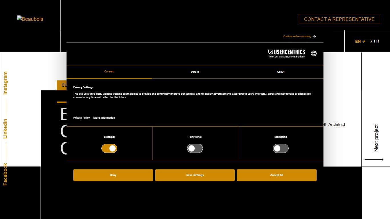Switch the EN/FR language toggle
Screen dimensions: 390x219
coord(367,41)
